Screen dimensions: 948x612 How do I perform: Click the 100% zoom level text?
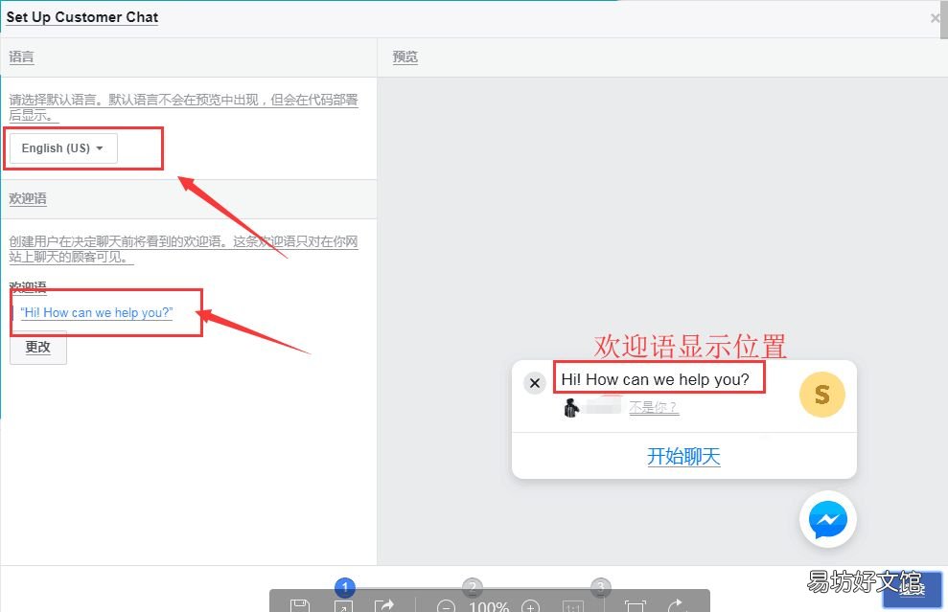489,606
